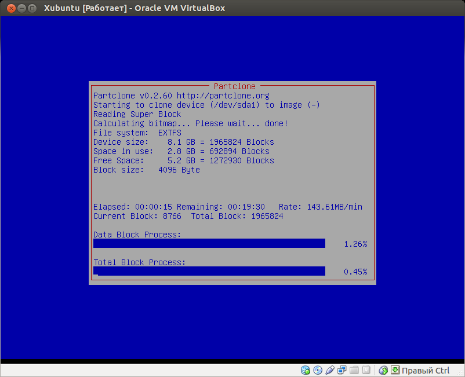Click the http://partclone.org URL text

223,96
